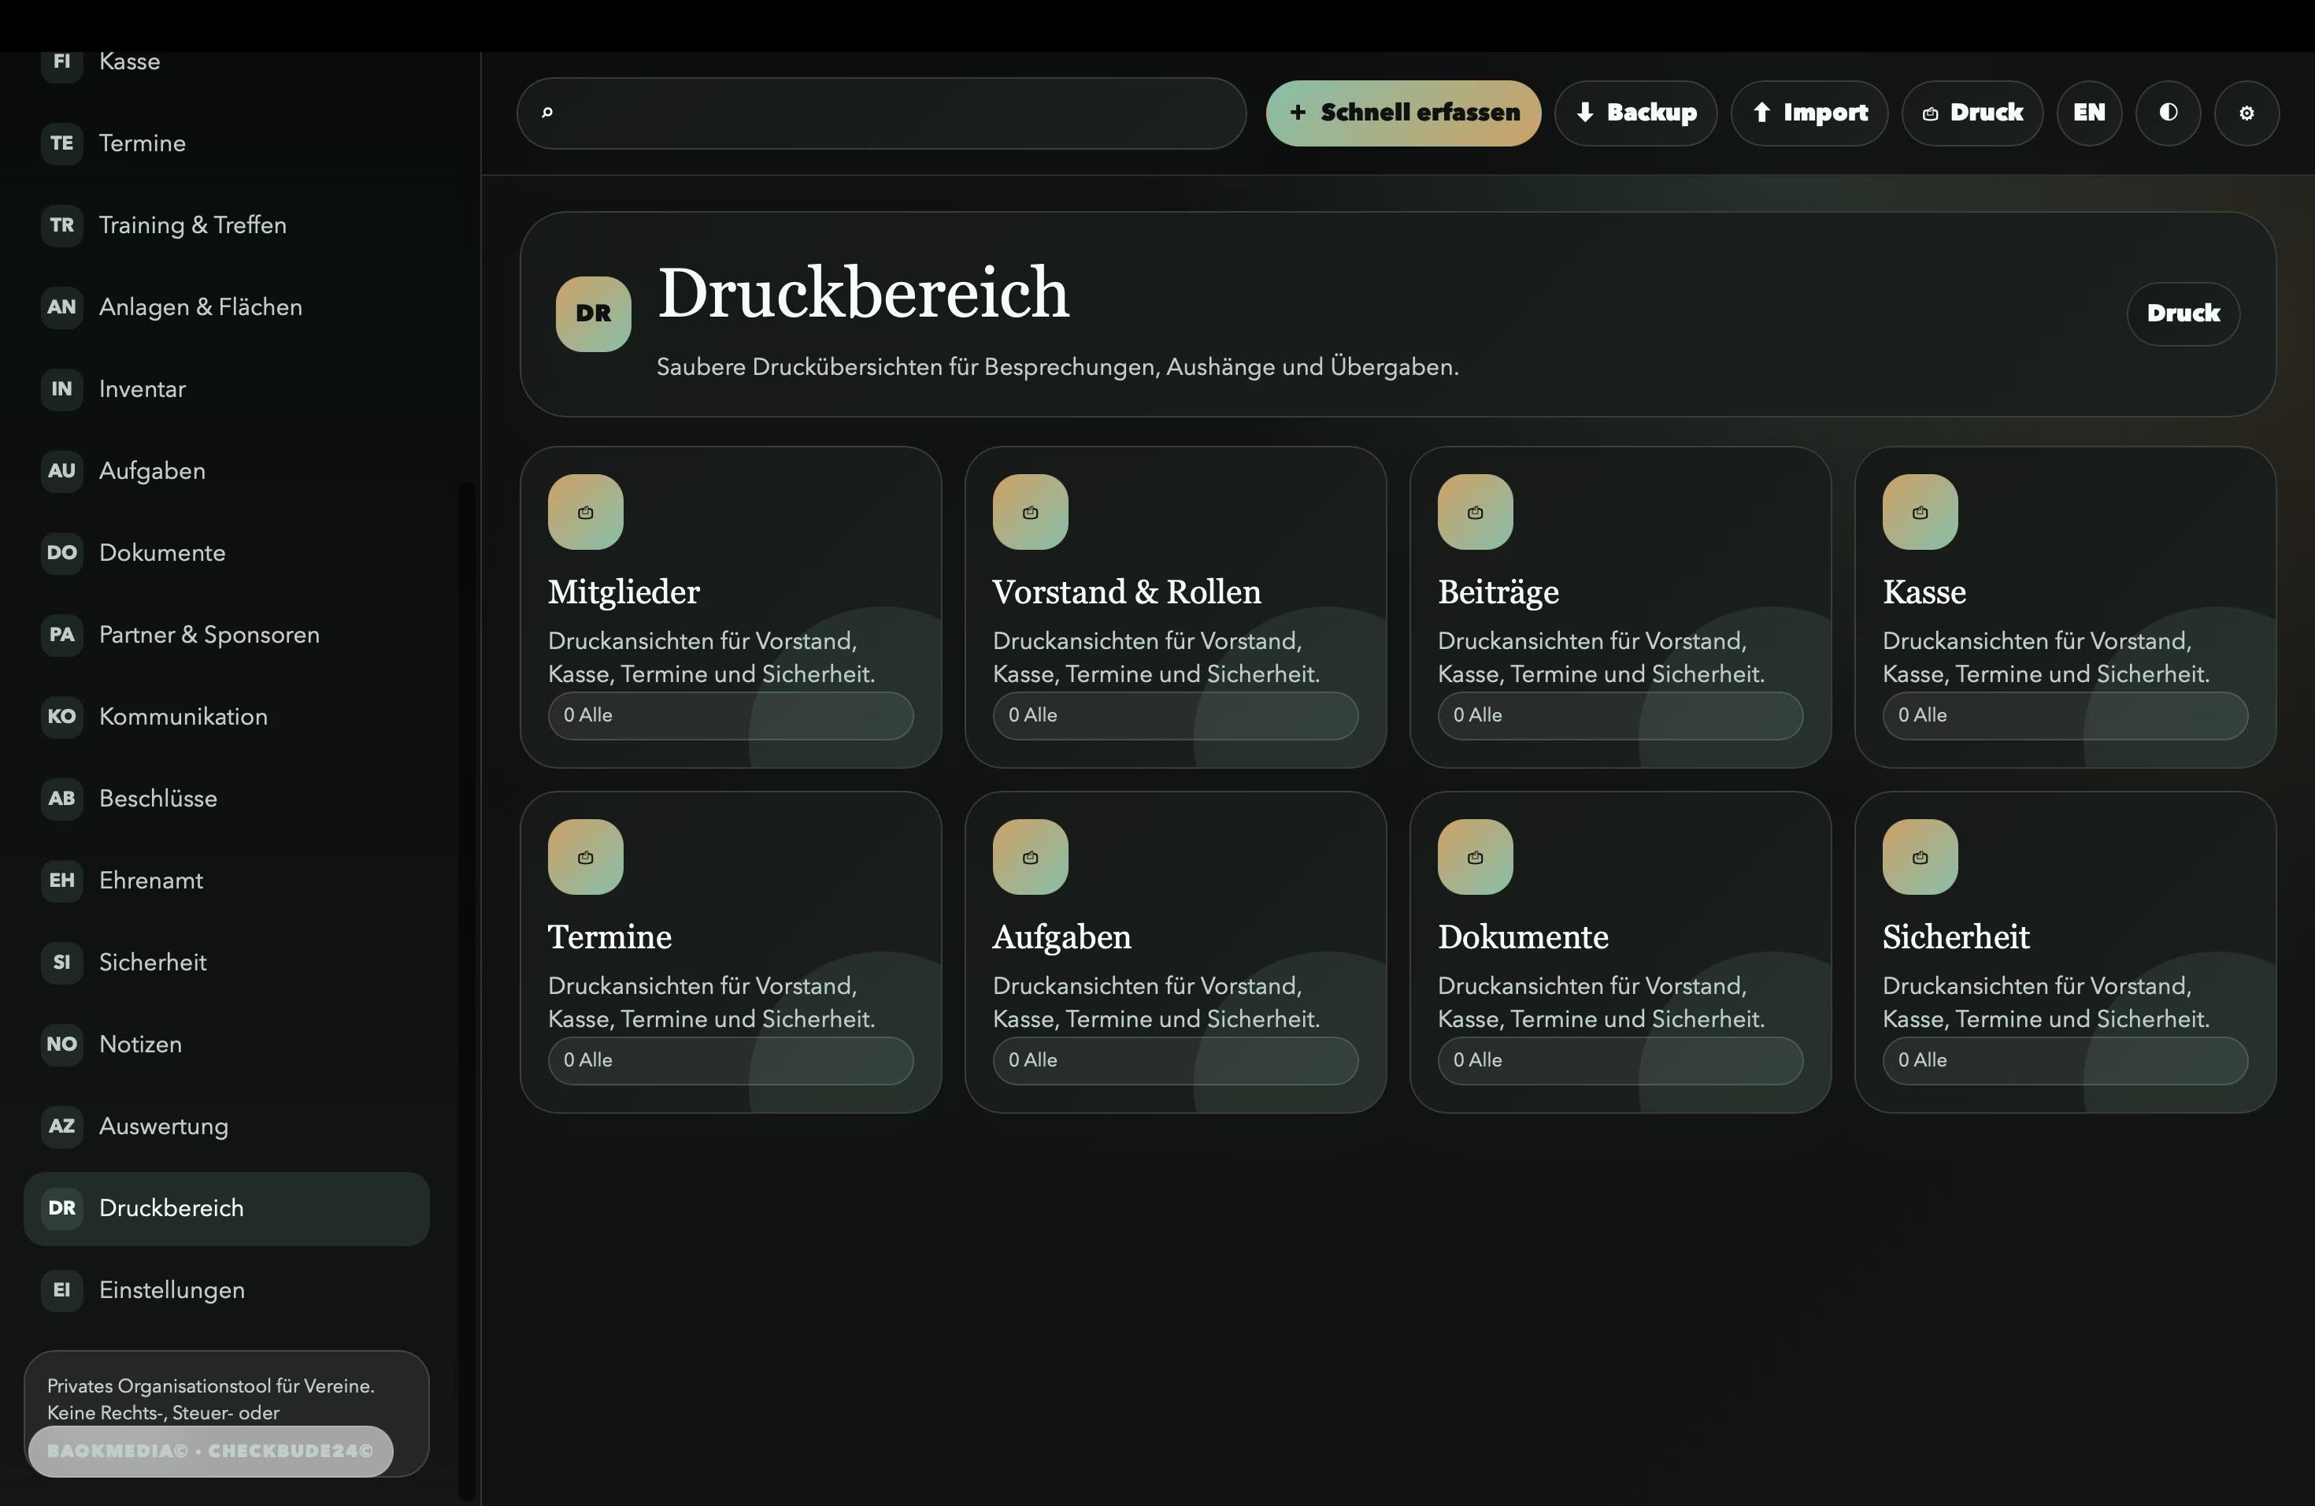Click "0 Alle" pill on Mitglieder card
Viewport: 2315px width, 1506px height.
(731, 715)
